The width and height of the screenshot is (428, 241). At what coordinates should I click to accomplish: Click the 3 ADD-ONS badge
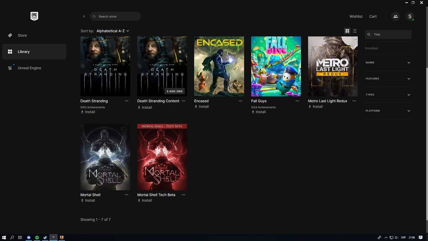tap(175, 91)
